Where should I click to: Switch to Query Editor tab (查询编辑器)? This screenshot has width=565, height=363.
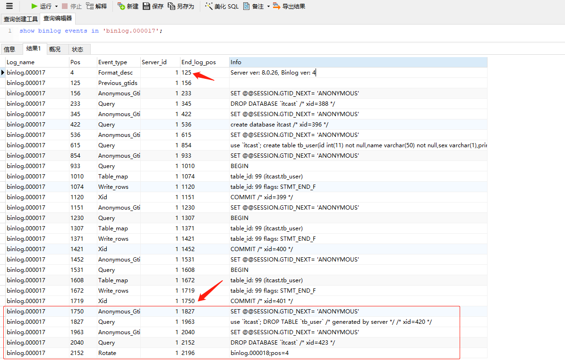pyautogui.click(x=58, y=18)
